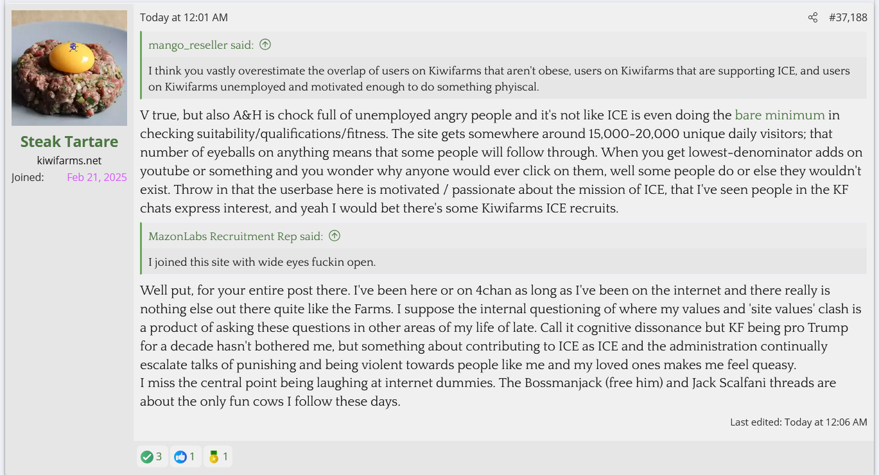Open the steak tartare avatar image
879x475 pixels.
pos(69,68)
